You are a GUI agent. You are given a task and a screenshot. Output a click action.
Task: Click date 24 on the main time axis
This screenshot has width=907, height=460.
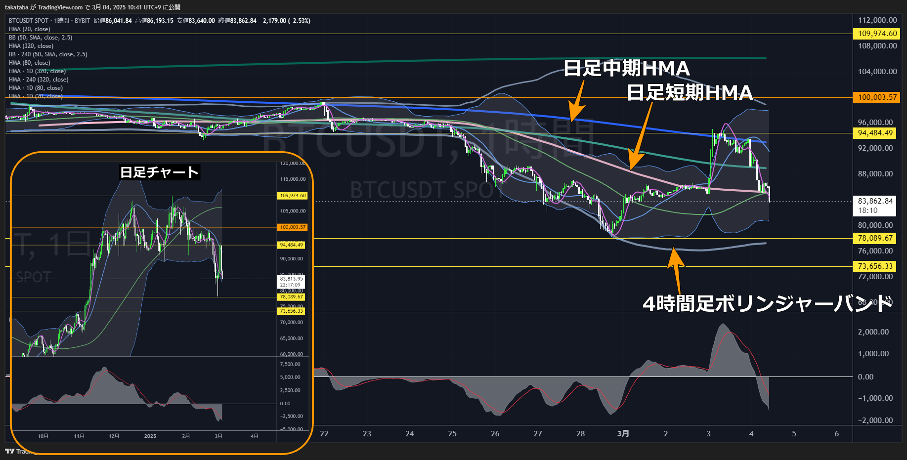tap(410, 434)
